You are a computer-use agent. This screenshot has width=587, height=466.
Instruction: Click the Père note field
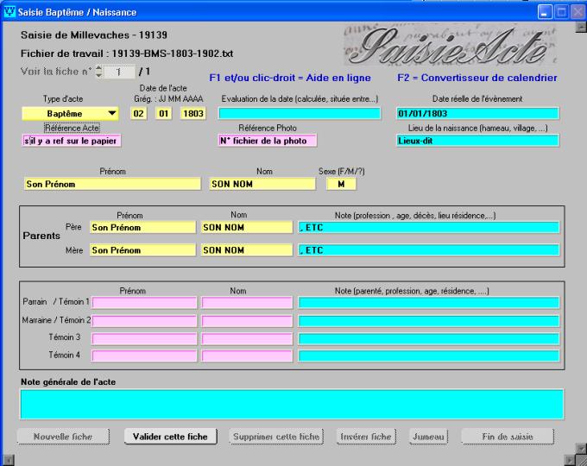(429, 227)
